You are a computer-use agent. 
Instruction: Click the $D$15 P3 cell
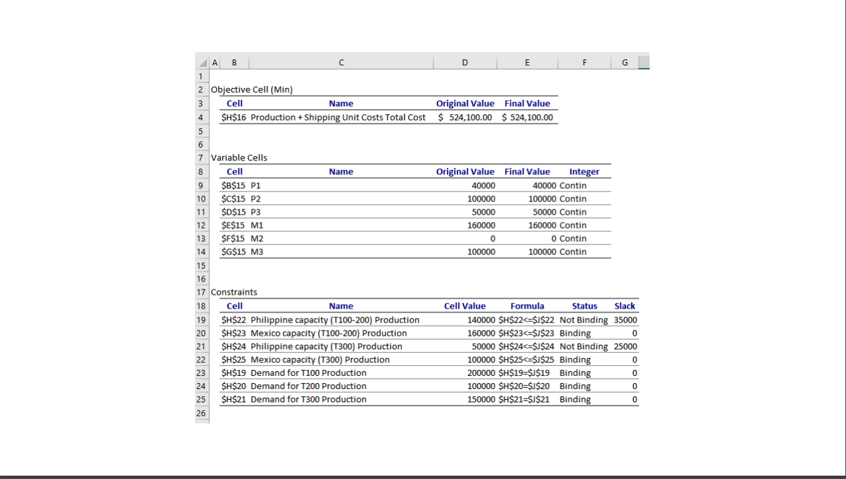pos(241,212)
